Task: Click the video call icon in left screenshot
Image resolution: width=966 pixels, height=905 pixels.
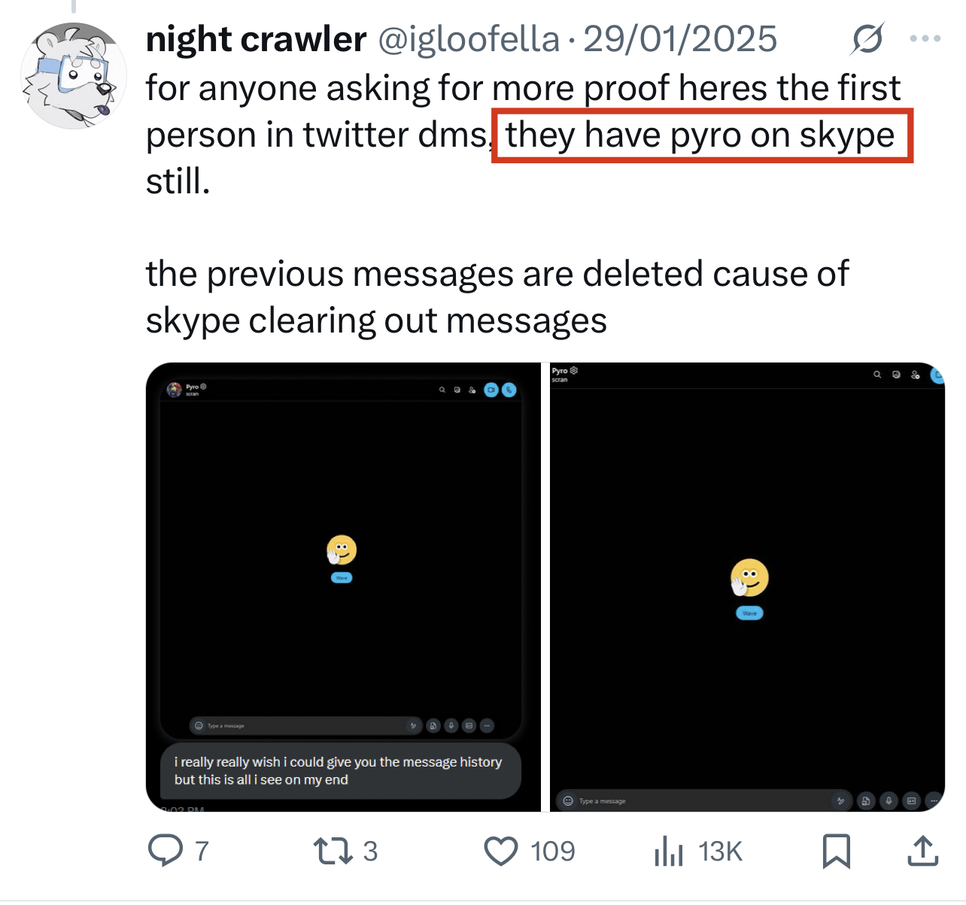Action: 491,390
